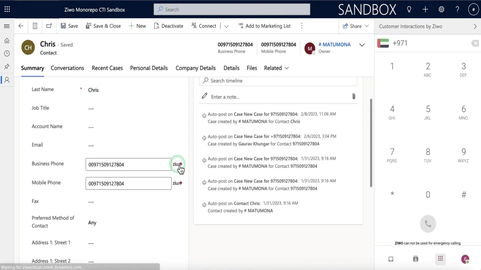Open the Related tab dropdown
This screenshot has width=481, height=270.
click(x=276, y=68)
